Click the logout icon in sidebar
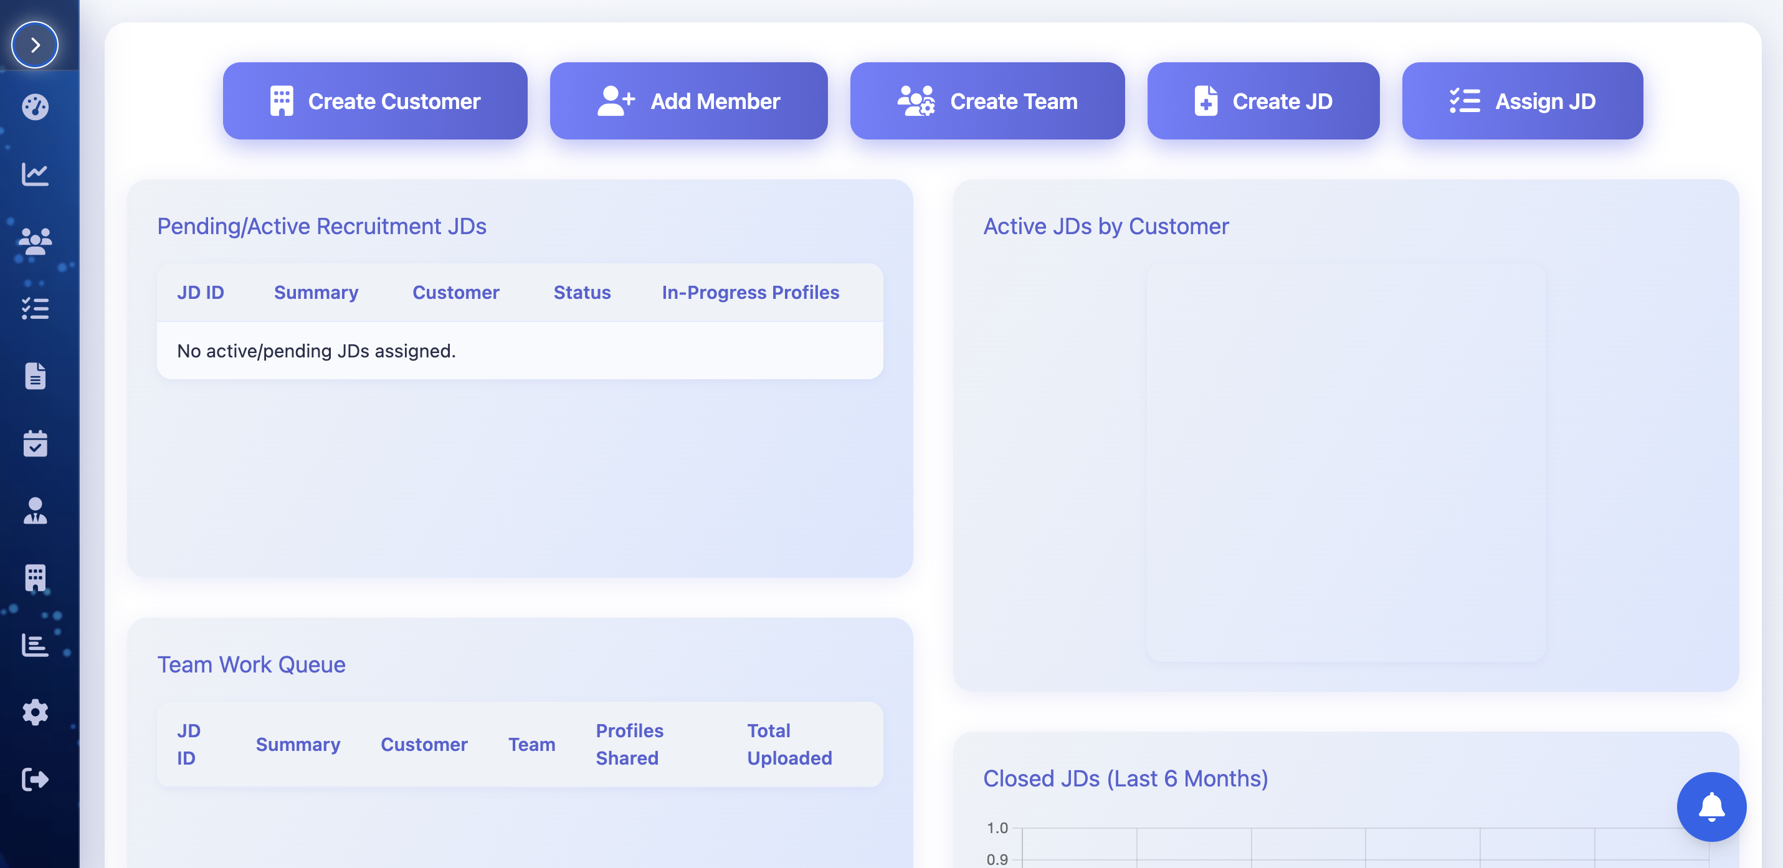Image resolution: width=1783 pixels, height=868 pixels. pyautogui.click(x=35, y=779)
